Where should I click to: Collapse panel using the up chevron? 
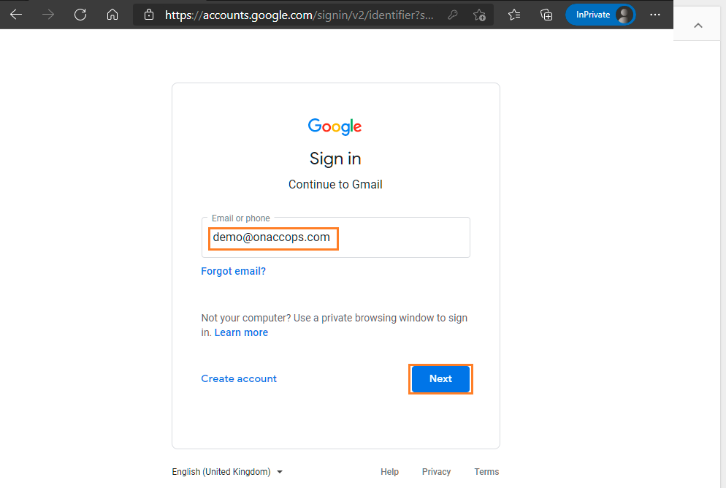pos(698,26)
